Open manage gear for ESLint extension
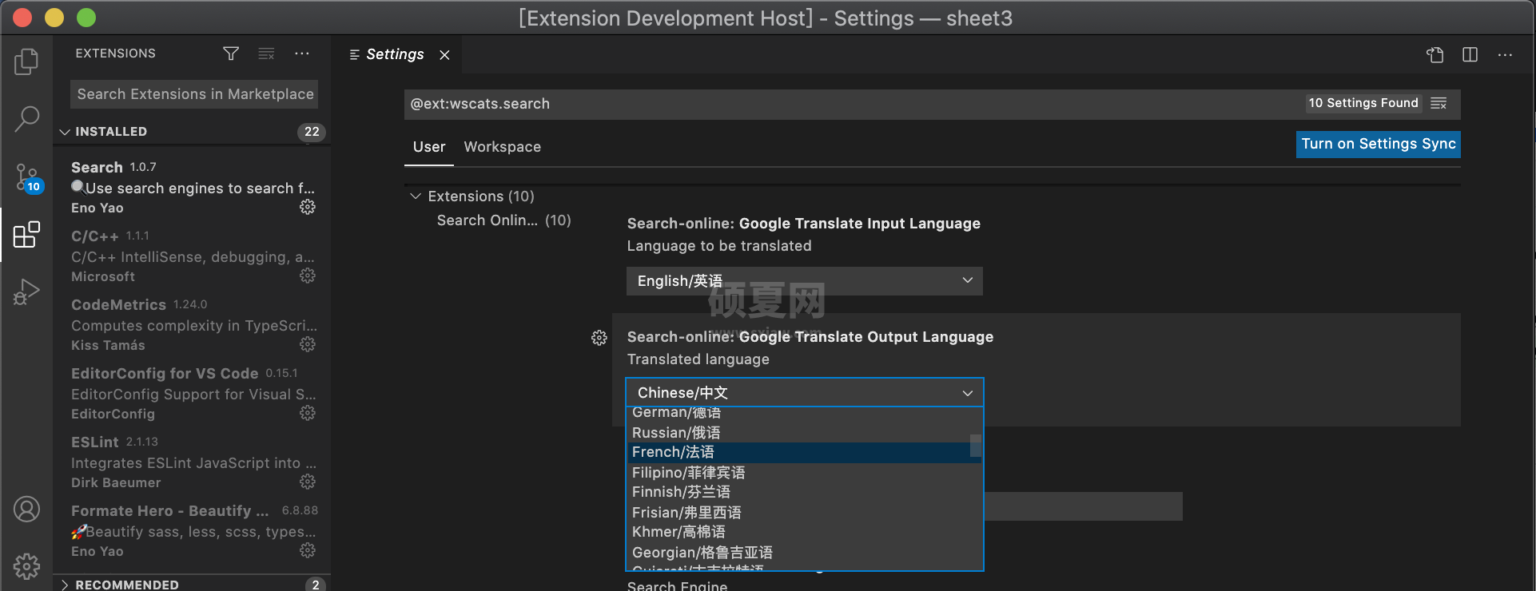This screenshot has height=591, width=1536. 308,482
